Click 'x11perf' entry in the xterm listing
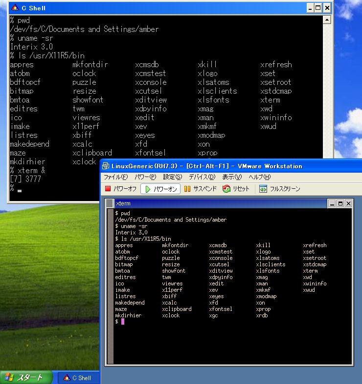This screenshot has height=384, width=362. pos(172,290)
